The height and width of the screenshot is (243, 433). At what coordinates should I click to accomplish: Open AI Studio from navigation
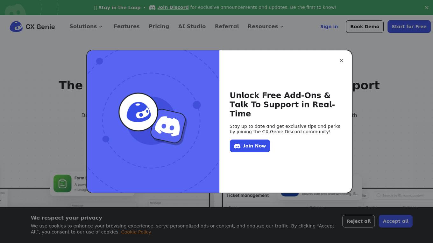192,26
